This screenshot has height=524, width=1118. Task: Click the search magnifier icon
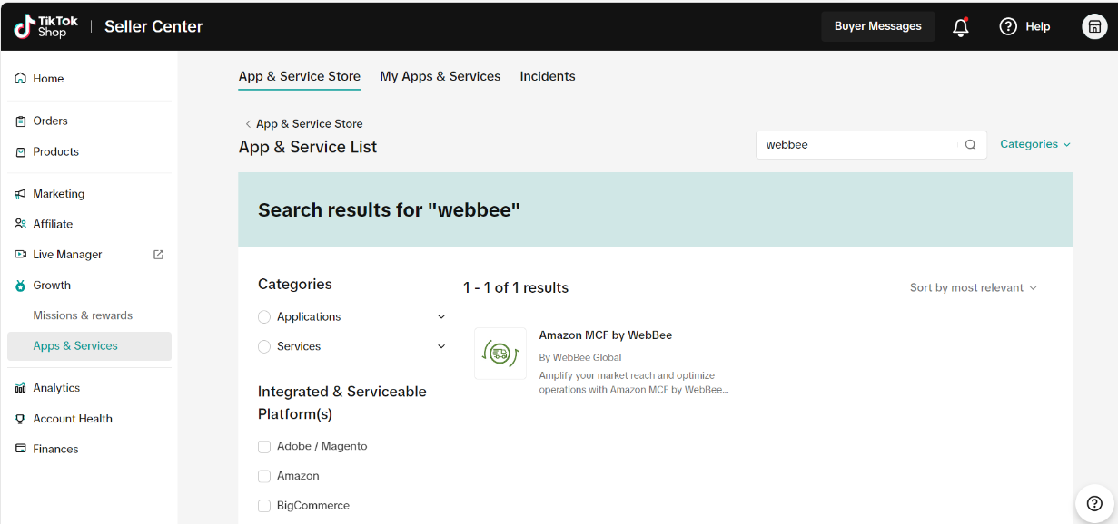pyautogui.click(x=970, y=145)
